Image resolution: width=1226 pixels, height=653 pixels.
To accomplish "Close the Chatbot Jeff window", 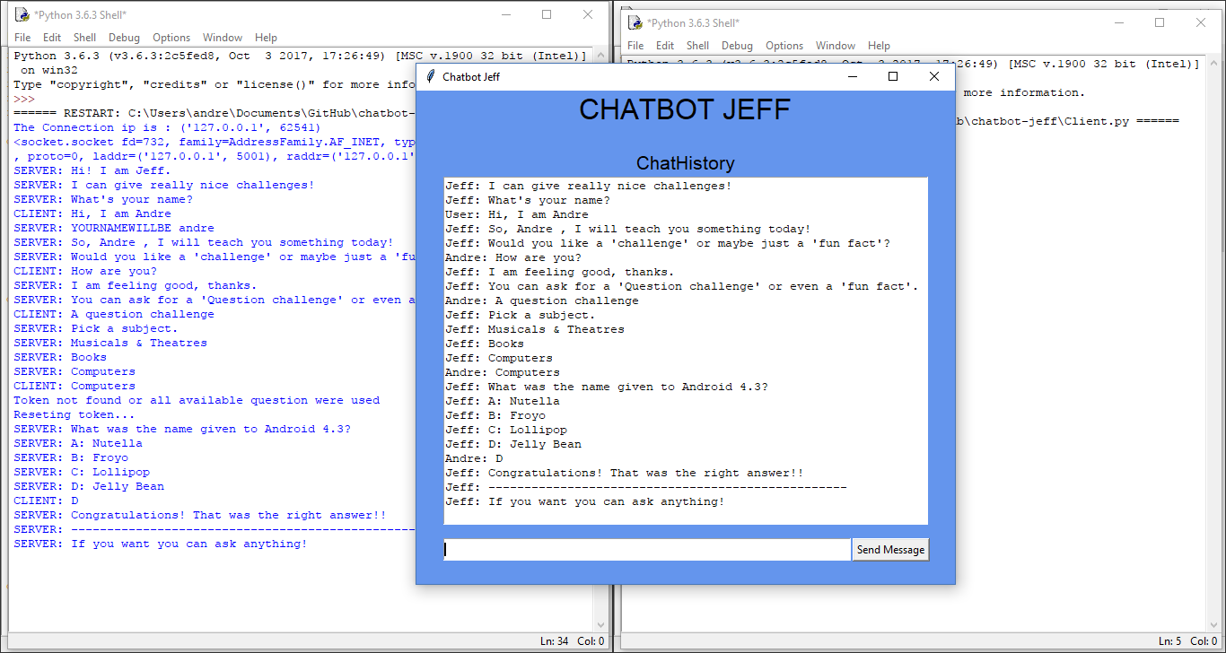I will coord(934,76).
